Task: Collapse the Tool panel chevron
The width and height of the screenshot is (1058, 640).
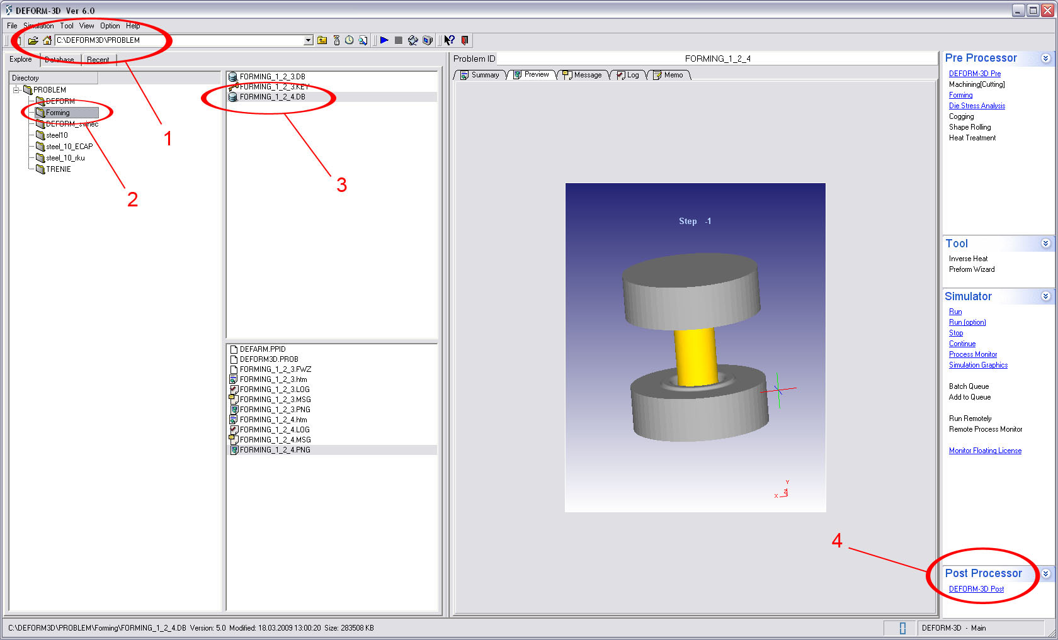Action: (1045, 244)
